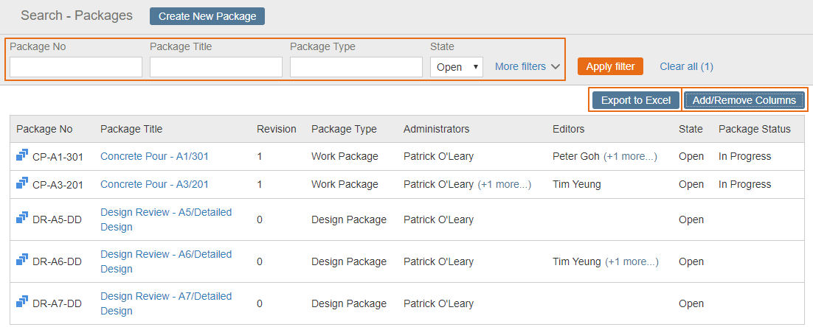Screen dimensions: 813x327
Task: Expand +1 more editors for Tim Yeung DR-A6-DD
Action: [632, 261]
